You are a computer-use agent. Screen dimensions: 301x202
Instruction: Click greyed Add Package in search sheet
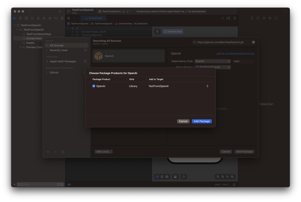pos(244,152)
